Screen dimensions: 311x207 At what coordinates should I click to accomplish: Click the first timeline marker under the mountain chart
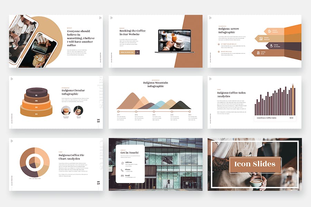(118, 111)
